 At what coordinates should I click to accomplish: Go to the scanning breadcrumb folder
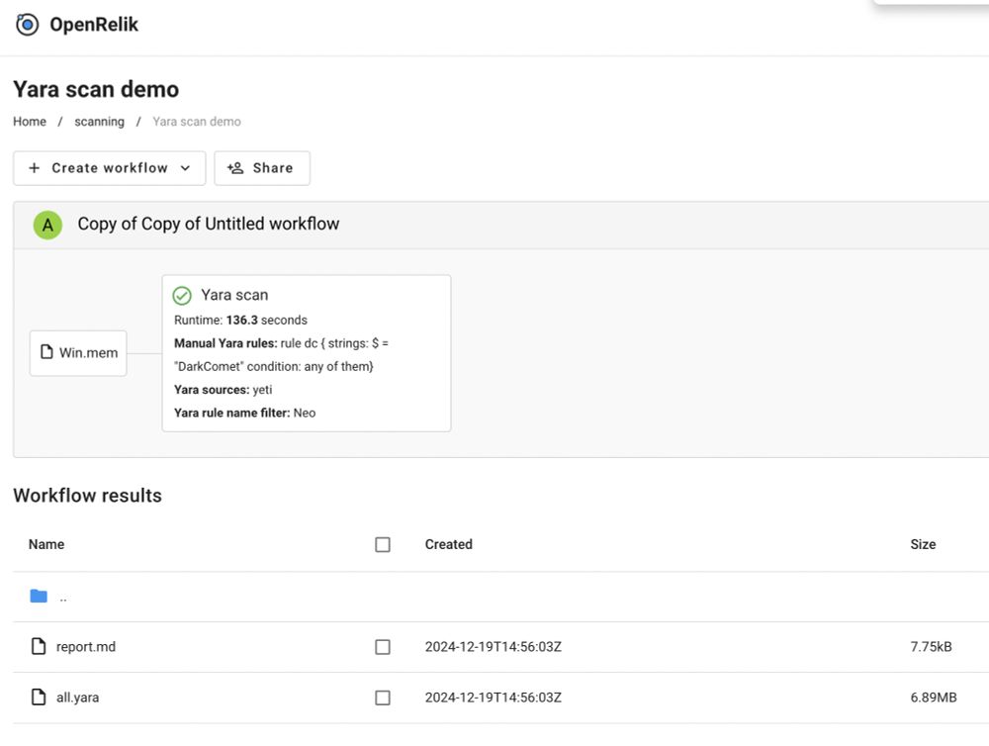(99, 121)
